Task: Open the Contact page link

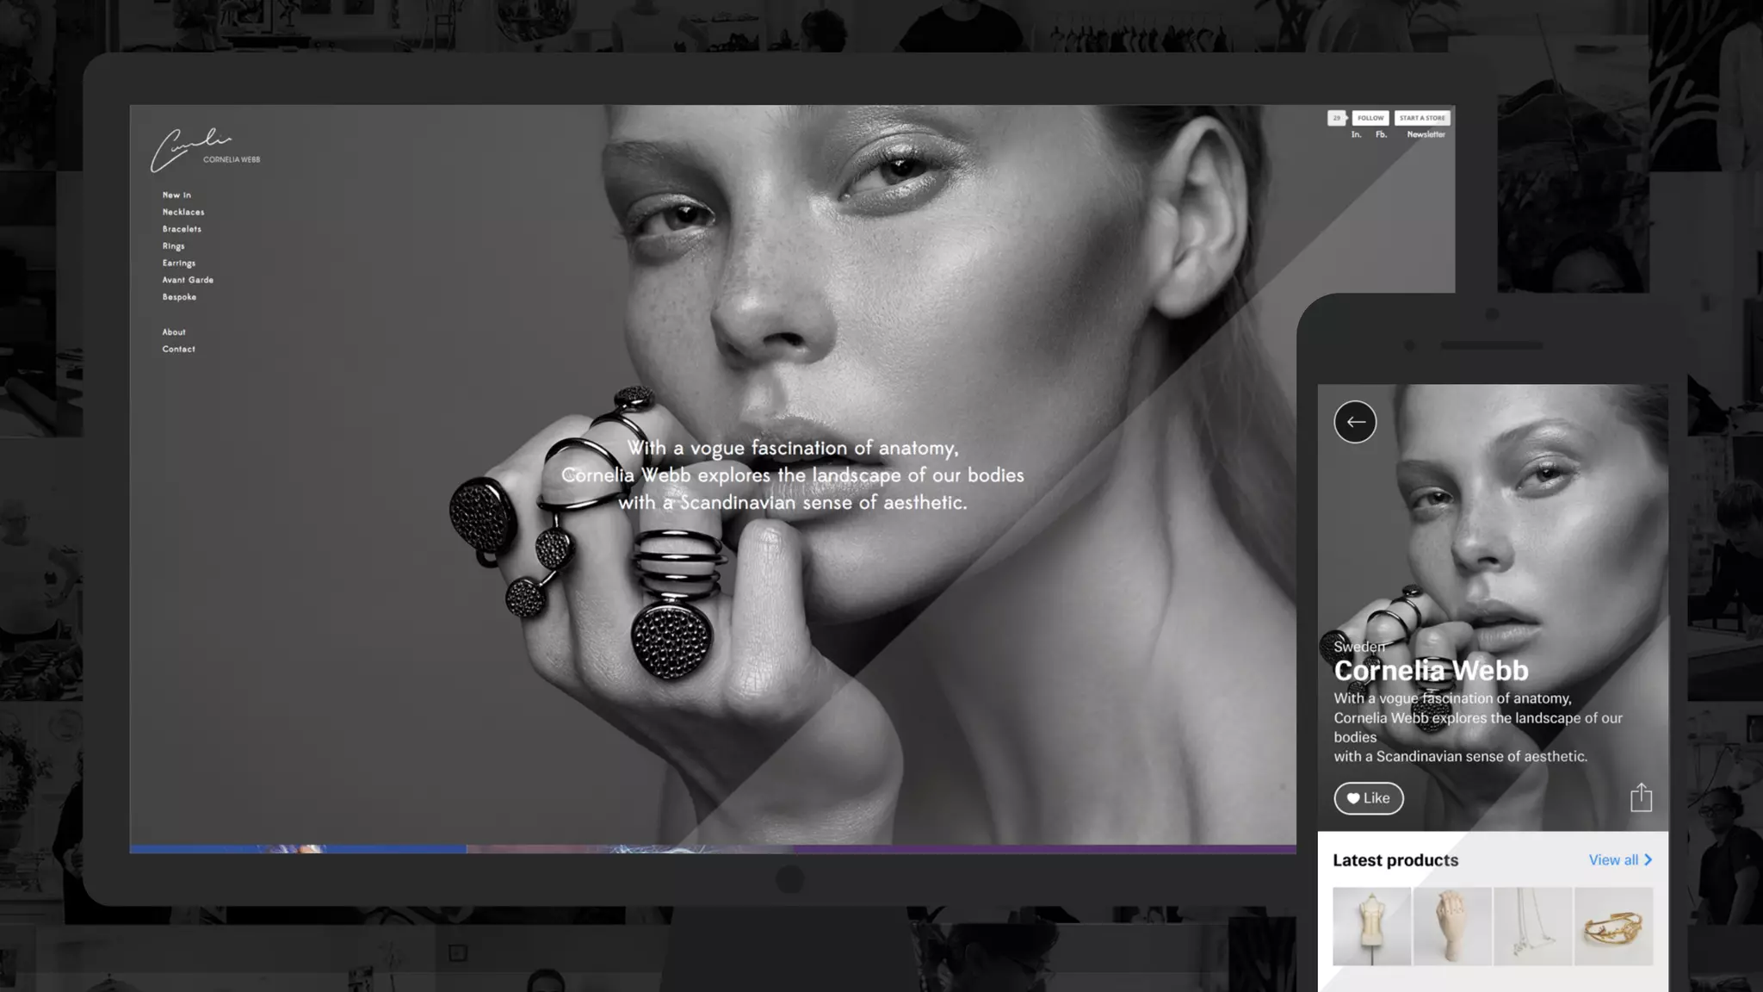Action: coord(178,349)
